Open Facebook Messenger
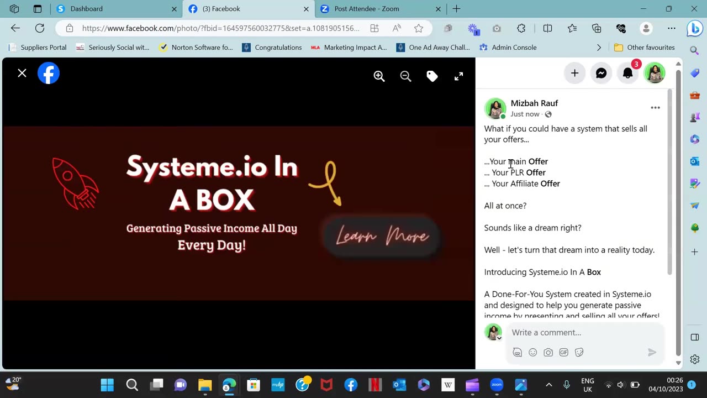 601,73
